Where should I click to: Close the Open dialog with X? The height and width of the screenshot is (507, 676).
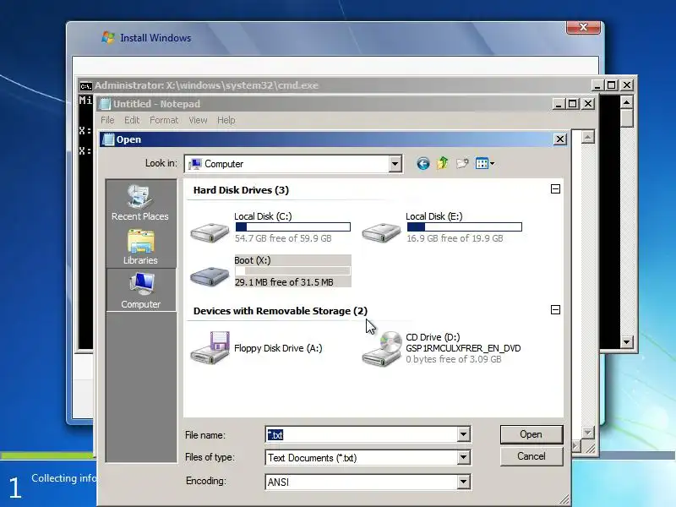[x=559, y=139]
